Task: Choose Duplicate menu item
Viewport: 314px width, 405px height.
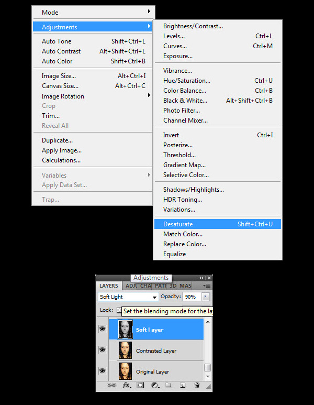Action: (x=93, y=140)
